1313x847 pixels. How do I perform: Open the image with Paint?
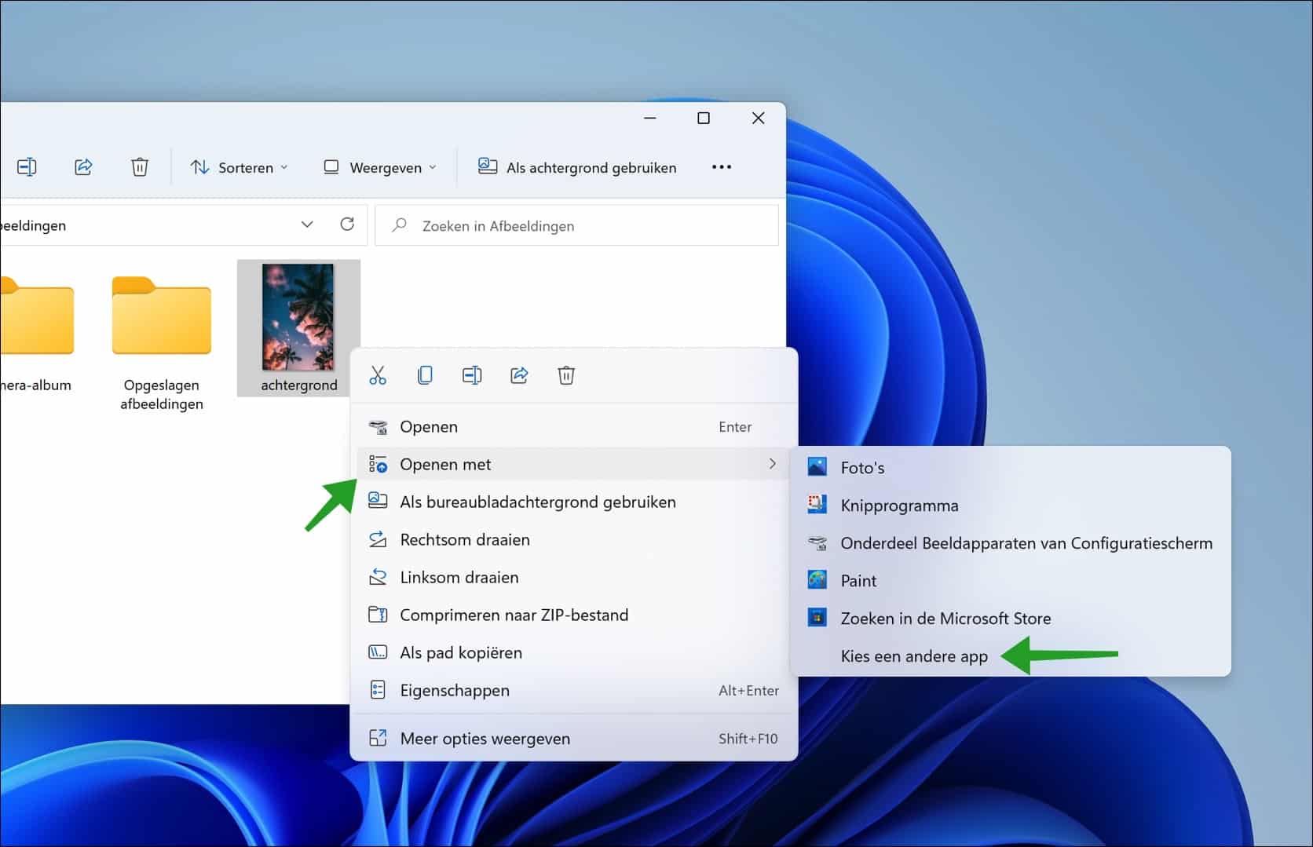[858, 580]
